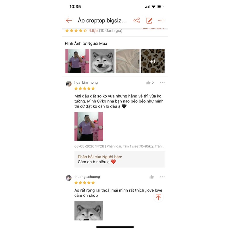Like thuongtuthuong's review with thumbs-up

[x=152, y=177]
